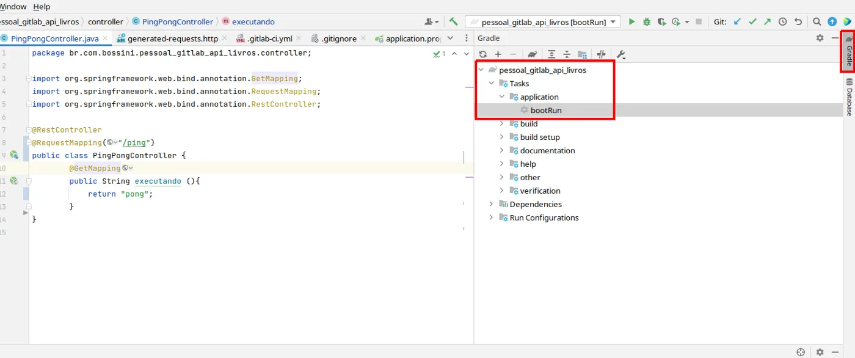Collapse all nodes in Gradle tree
This screenshot has width=855, height=358.
tap(566, 54)
